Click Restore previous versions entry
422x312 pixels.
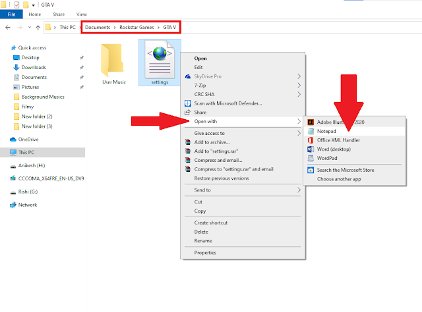pos(243,178)
